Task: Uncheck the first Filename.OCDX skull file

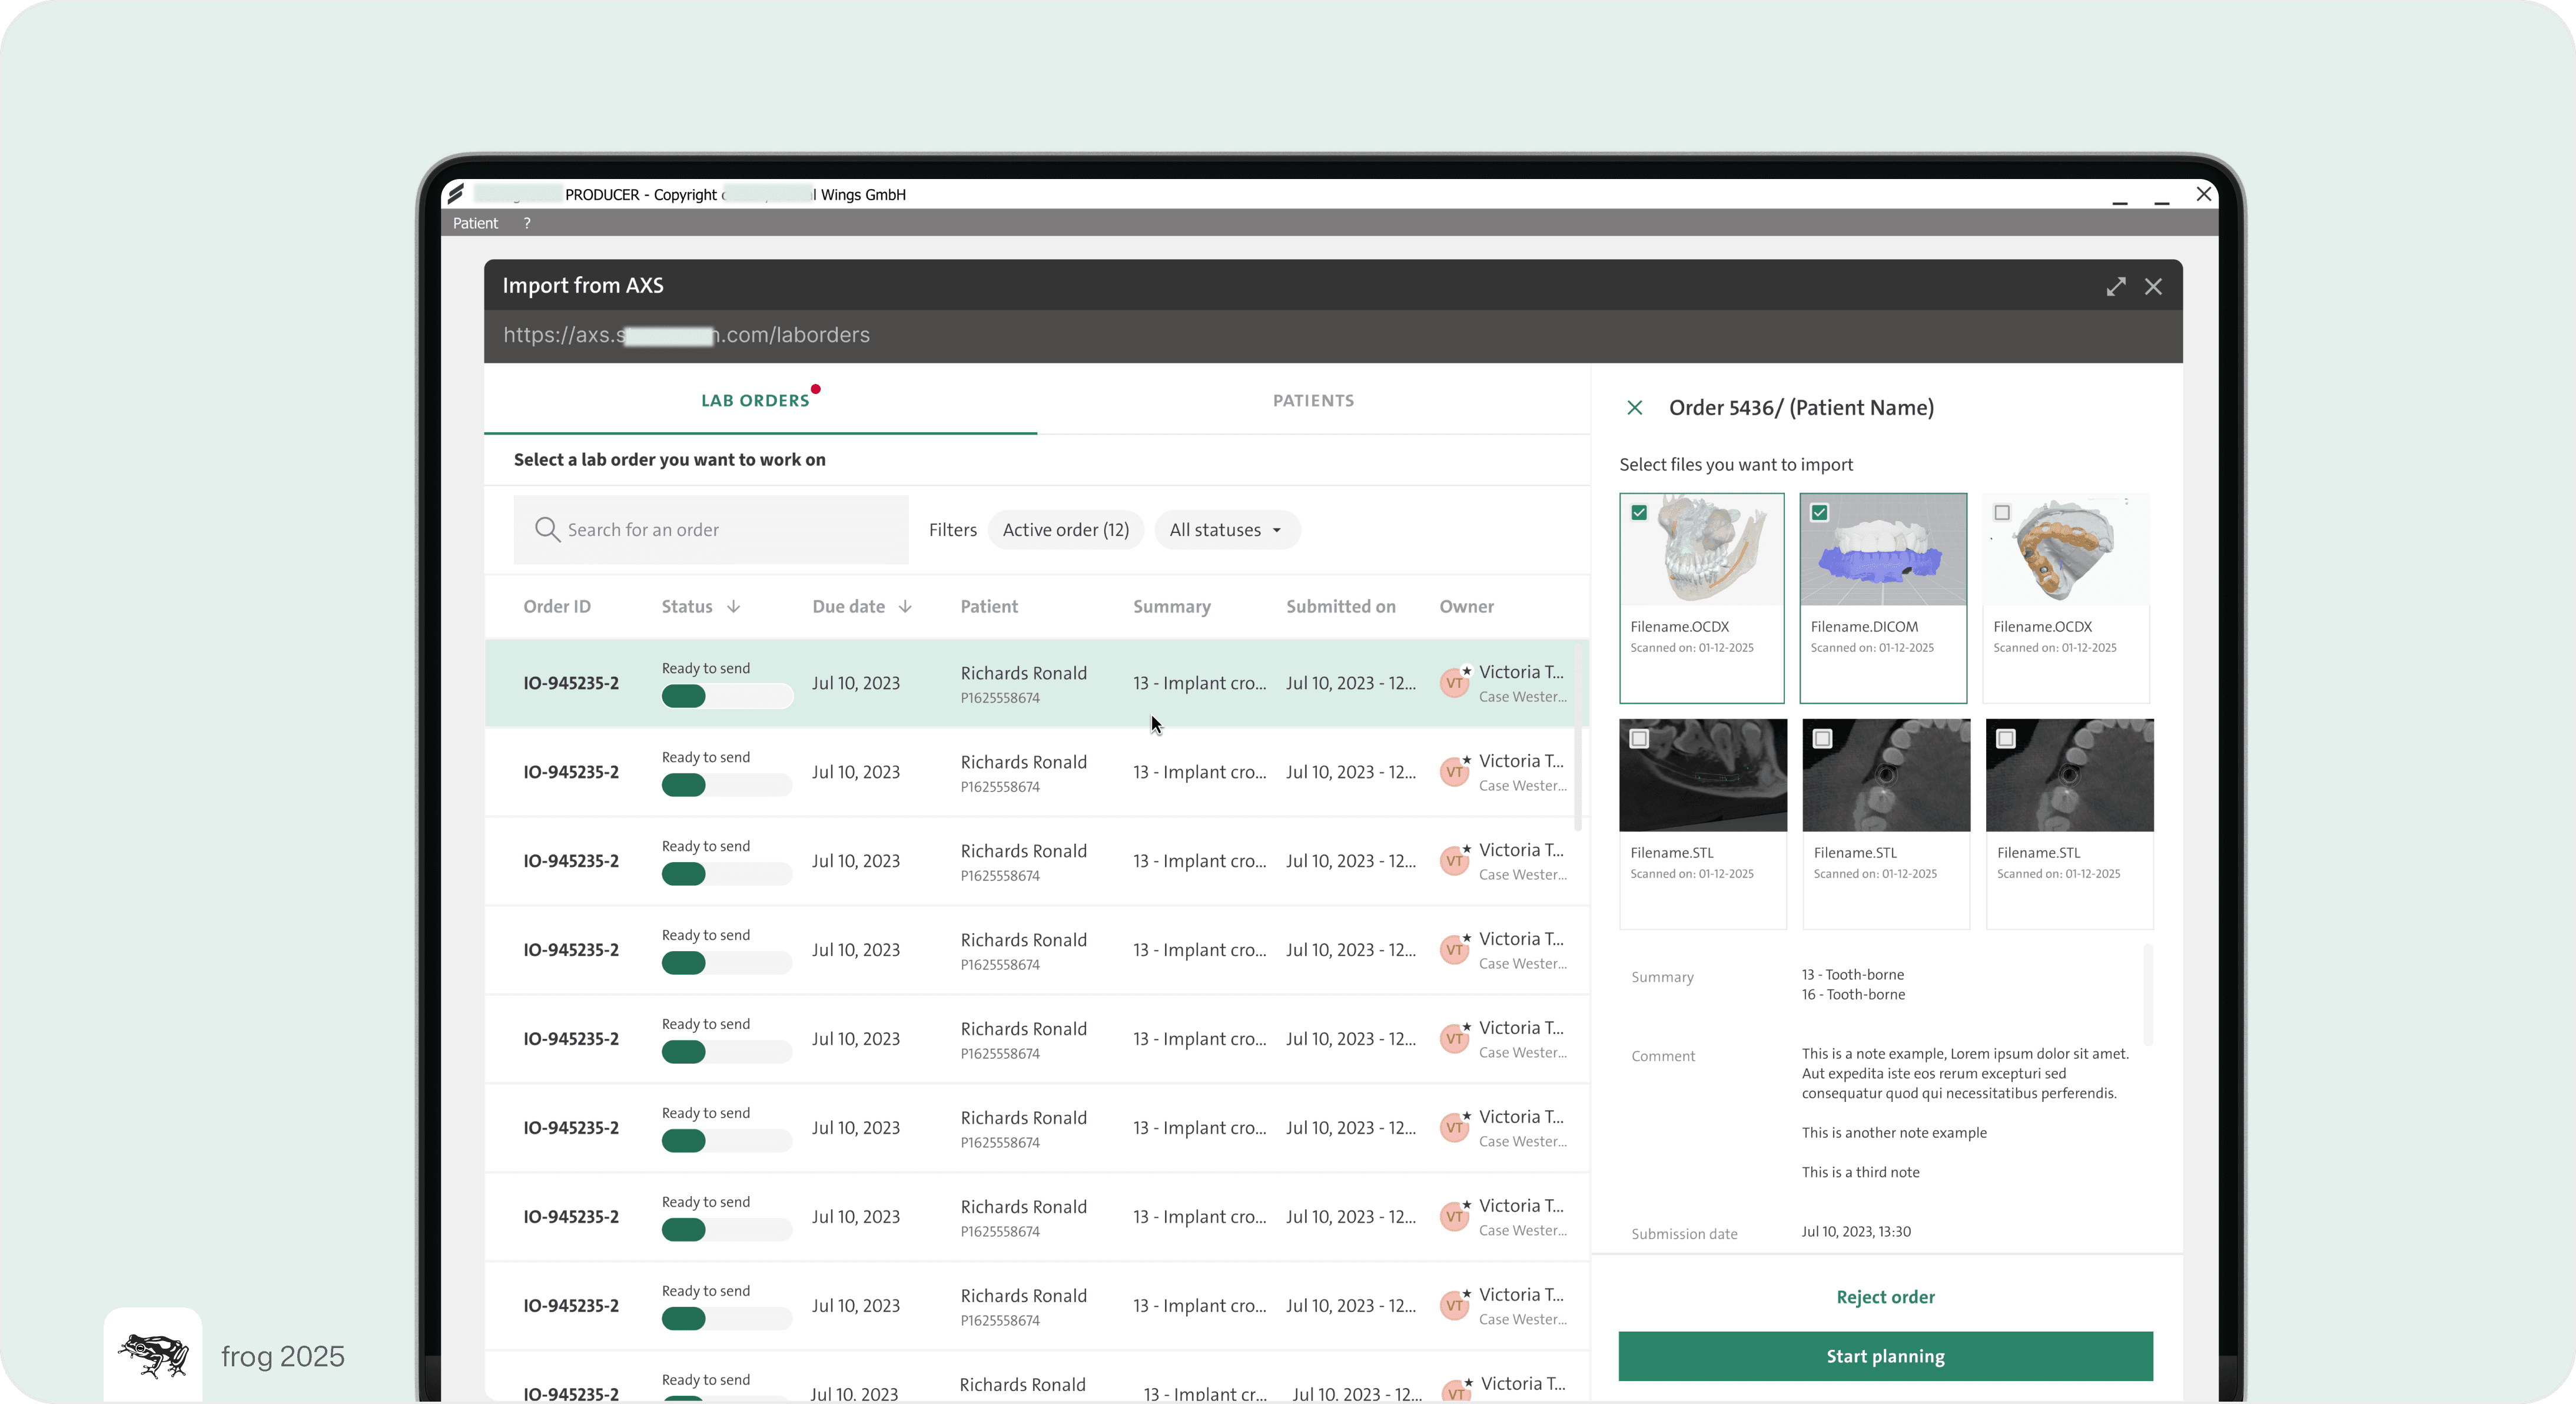Action: pyautogui.click(x=1639, y=512)
